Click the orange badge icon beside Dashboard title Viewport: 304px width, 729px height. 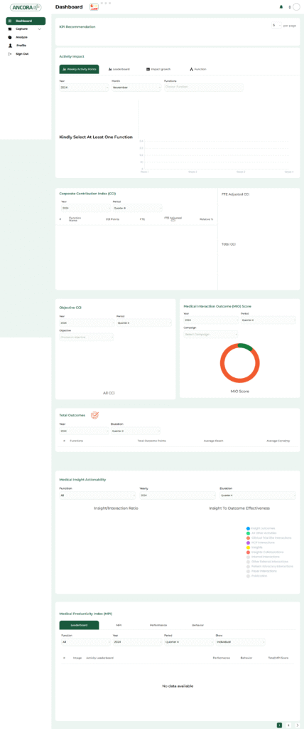(94, 7)
